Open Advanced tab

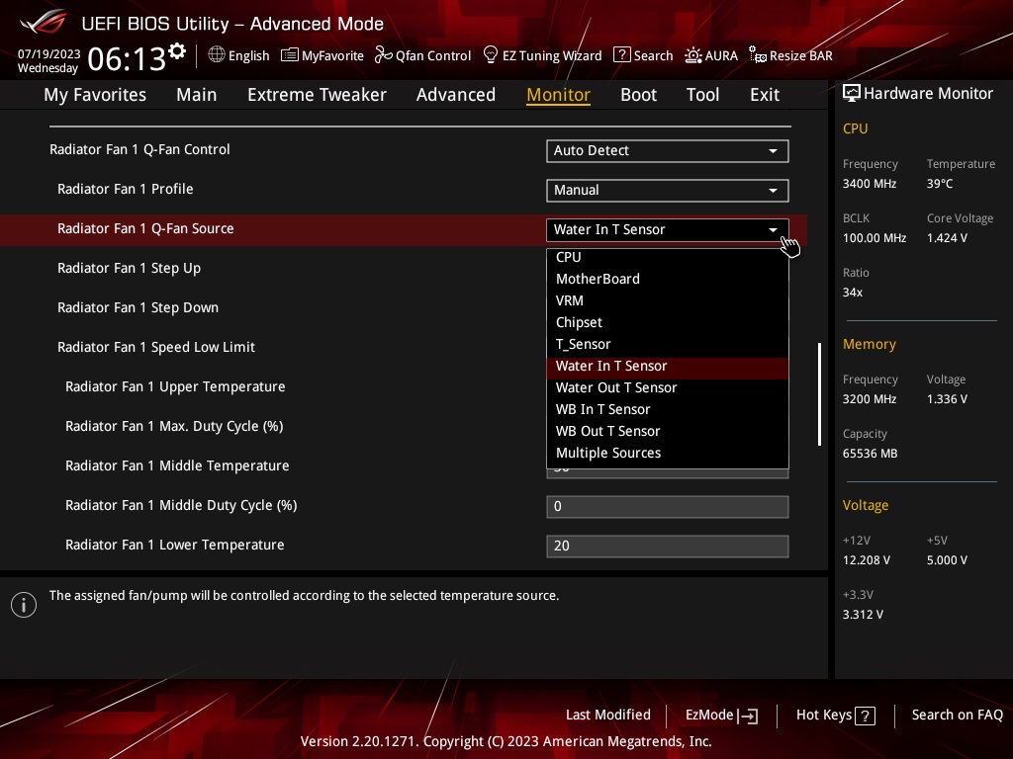pyautogui.click(x=456, y=95)
